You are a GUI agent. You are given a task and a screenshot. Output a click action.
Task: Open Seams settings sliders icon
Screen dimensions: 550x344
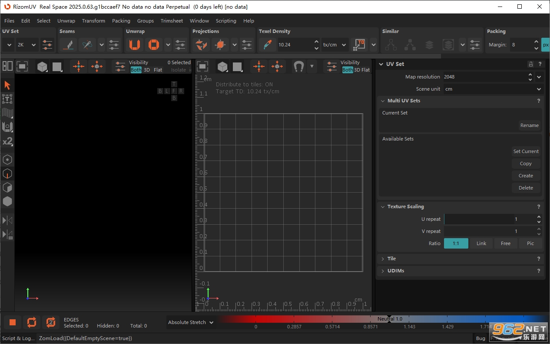click(114, 45)
